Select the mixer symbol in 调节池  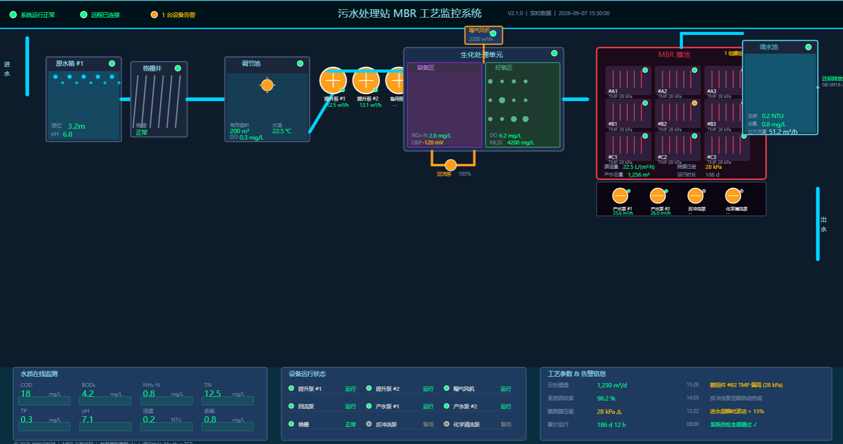point(267,85)
